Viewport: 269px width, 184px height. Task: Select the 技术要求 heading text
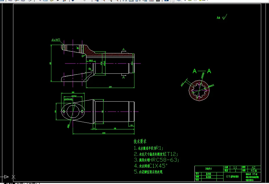pos(140,141)
